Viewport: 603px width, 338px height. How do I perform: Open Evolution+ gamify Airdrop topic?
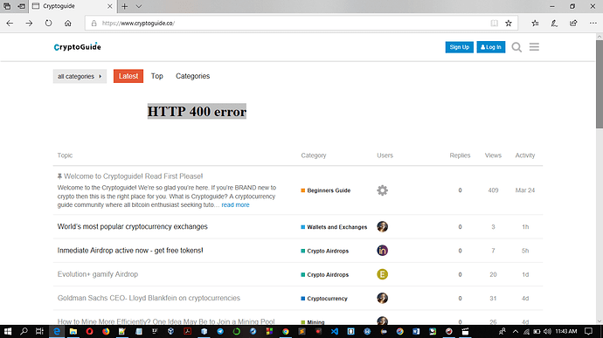98,274
